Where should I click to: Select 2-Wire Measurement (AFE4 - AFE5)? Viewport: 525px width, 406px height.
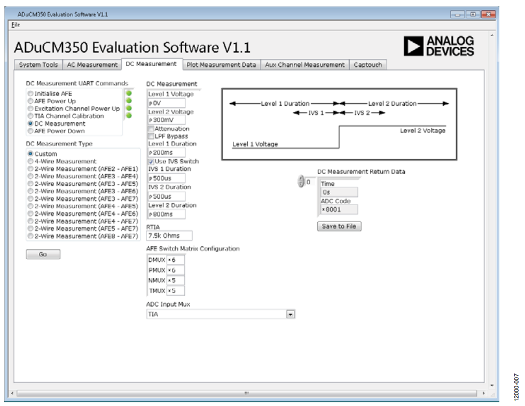pyautogui.click(x=30, y=206)
